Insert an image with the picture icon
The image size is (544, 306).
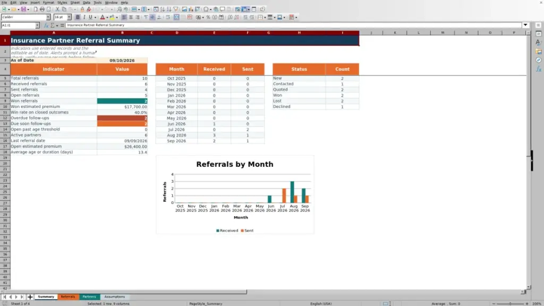(184, 10)
